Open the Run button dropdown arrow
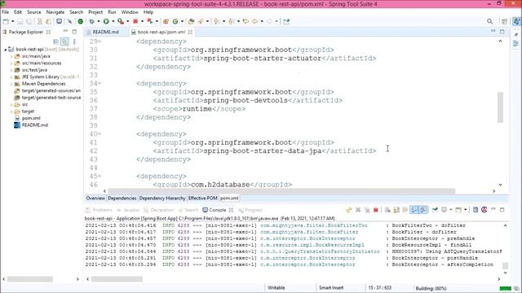This screenshot has height=293, width=522. (113, 22)
